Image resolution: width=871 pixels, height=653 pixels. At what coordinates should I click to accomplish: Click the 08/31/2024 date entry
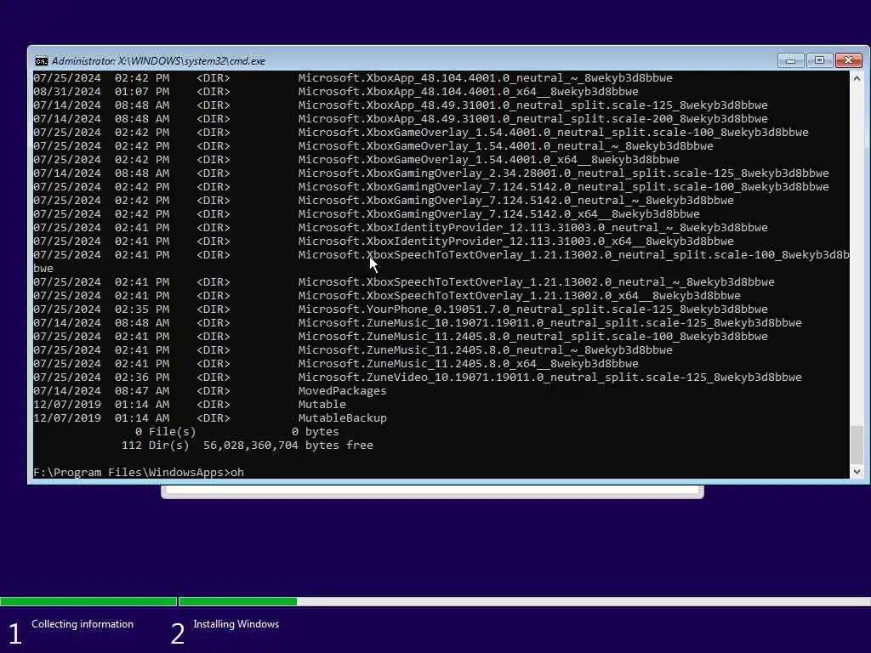(67, 92)
